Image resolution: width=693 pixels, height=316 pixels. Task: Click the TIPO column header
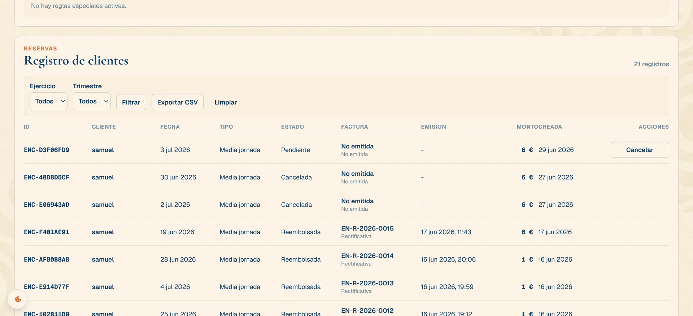point(226,127)
